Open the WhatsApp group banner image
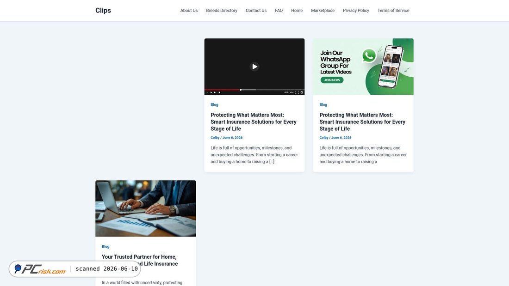 point(363,67)
